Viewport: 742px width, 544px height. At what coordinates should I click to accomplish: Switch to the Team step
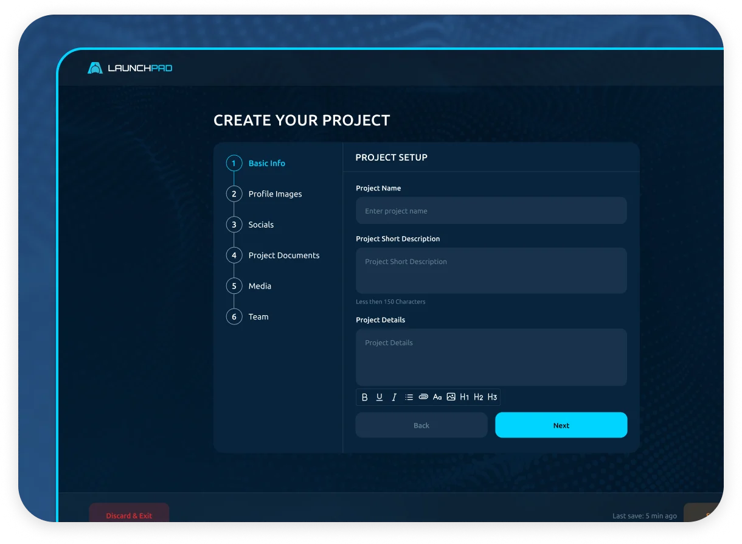pyautogui.click(x=258, y=317)
